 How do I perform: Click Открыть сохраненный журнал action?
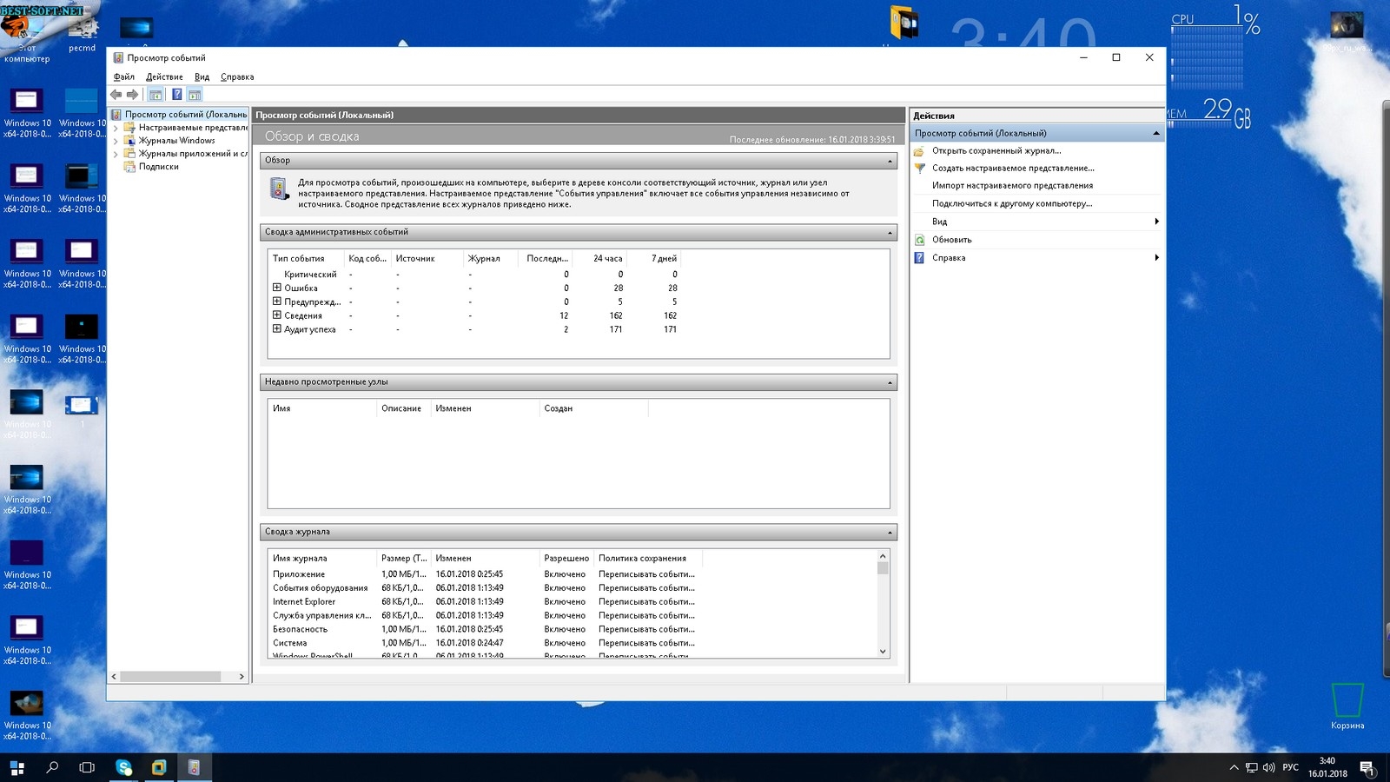[x=996, y=150]
